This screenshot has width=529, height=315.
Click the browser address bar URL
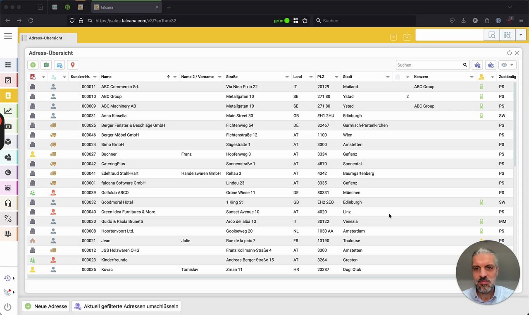pyautogui.click(x=136, y=20)
